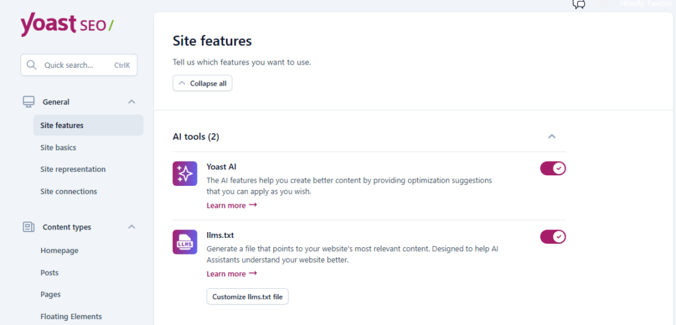
Task: Click the llms.txt LLMS file icon
Action: coord(185,242)
